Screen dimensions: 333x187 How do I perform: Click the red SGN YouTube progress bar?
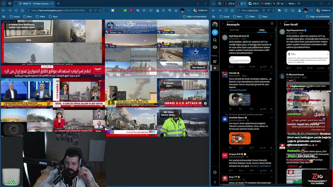click(x=157, y=71)
